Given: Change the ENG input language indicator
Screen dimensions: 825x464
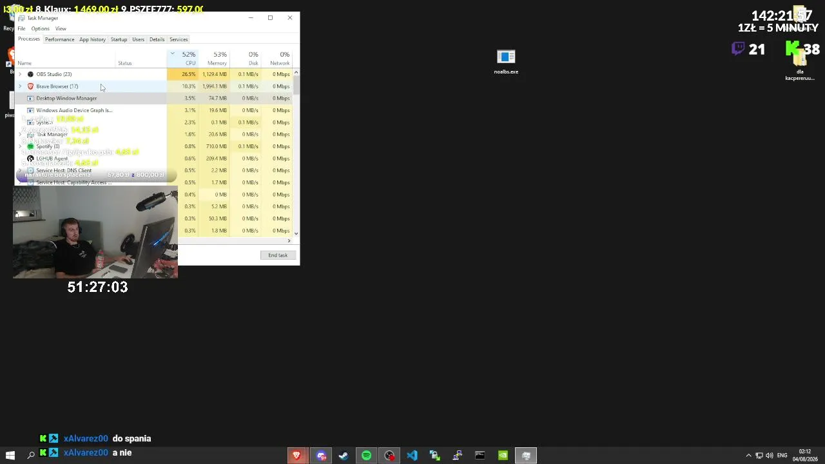Looking at the screenshot, I should 782,456.
